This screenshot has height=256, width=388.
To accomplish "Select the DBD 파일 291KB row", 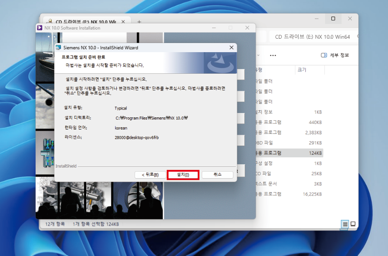I will click(290, 143).
